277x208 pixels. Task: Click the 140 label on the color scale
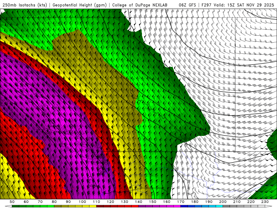138,202
